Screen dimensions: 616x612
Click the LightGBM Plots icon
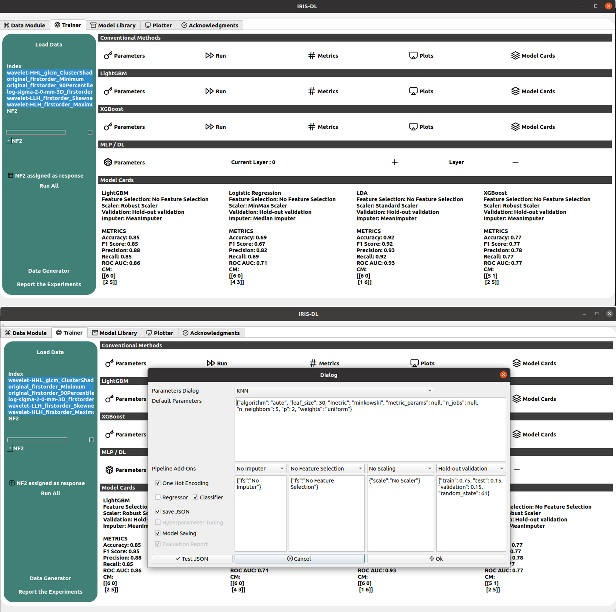(413, 91)
